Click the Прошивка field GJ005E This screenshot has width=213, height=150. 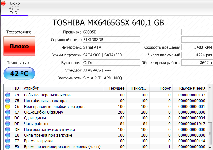coord(111,32)
